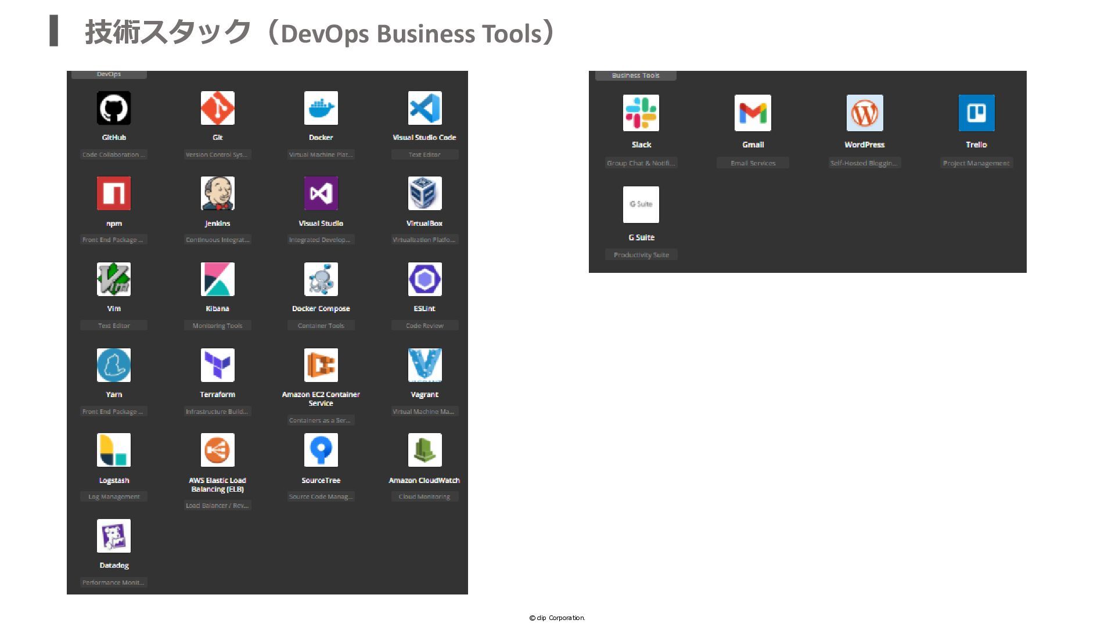
Task: Open the SourceTree icon
Action: coord(321,450)
